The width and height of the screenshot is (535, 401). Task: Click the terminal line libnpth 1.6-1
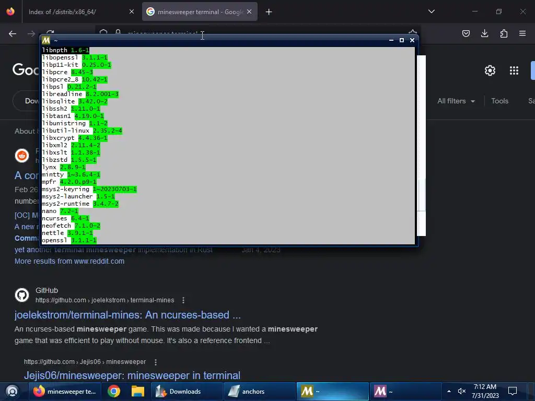tap(65, 50)
